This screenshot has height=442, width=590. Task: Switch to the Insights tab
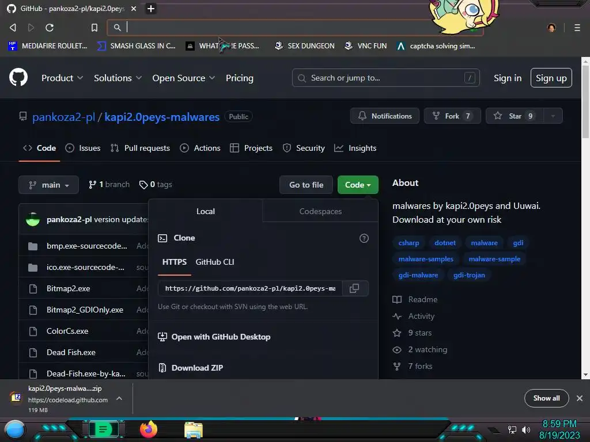tap(355, 148)
